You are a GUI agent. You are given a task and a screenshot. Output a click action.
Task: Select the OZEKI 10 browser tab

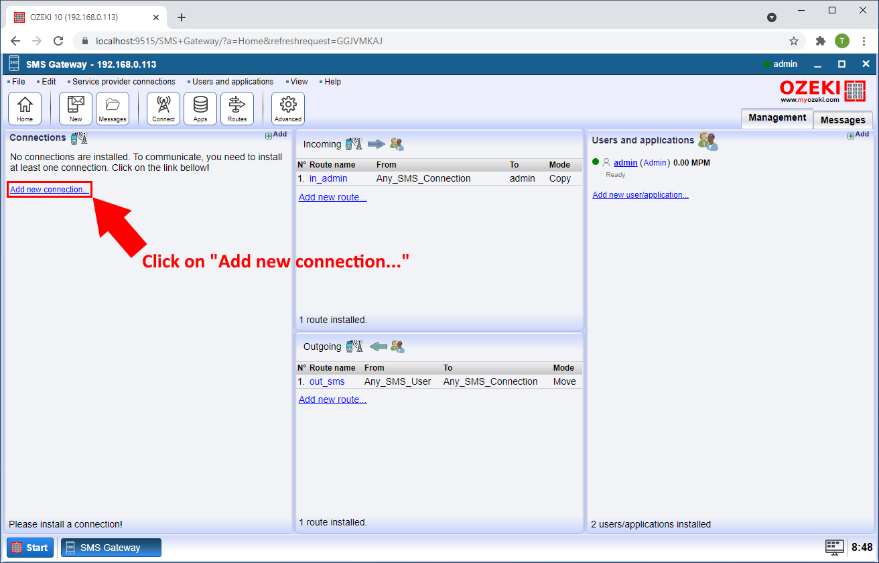(x=87, y=17)
